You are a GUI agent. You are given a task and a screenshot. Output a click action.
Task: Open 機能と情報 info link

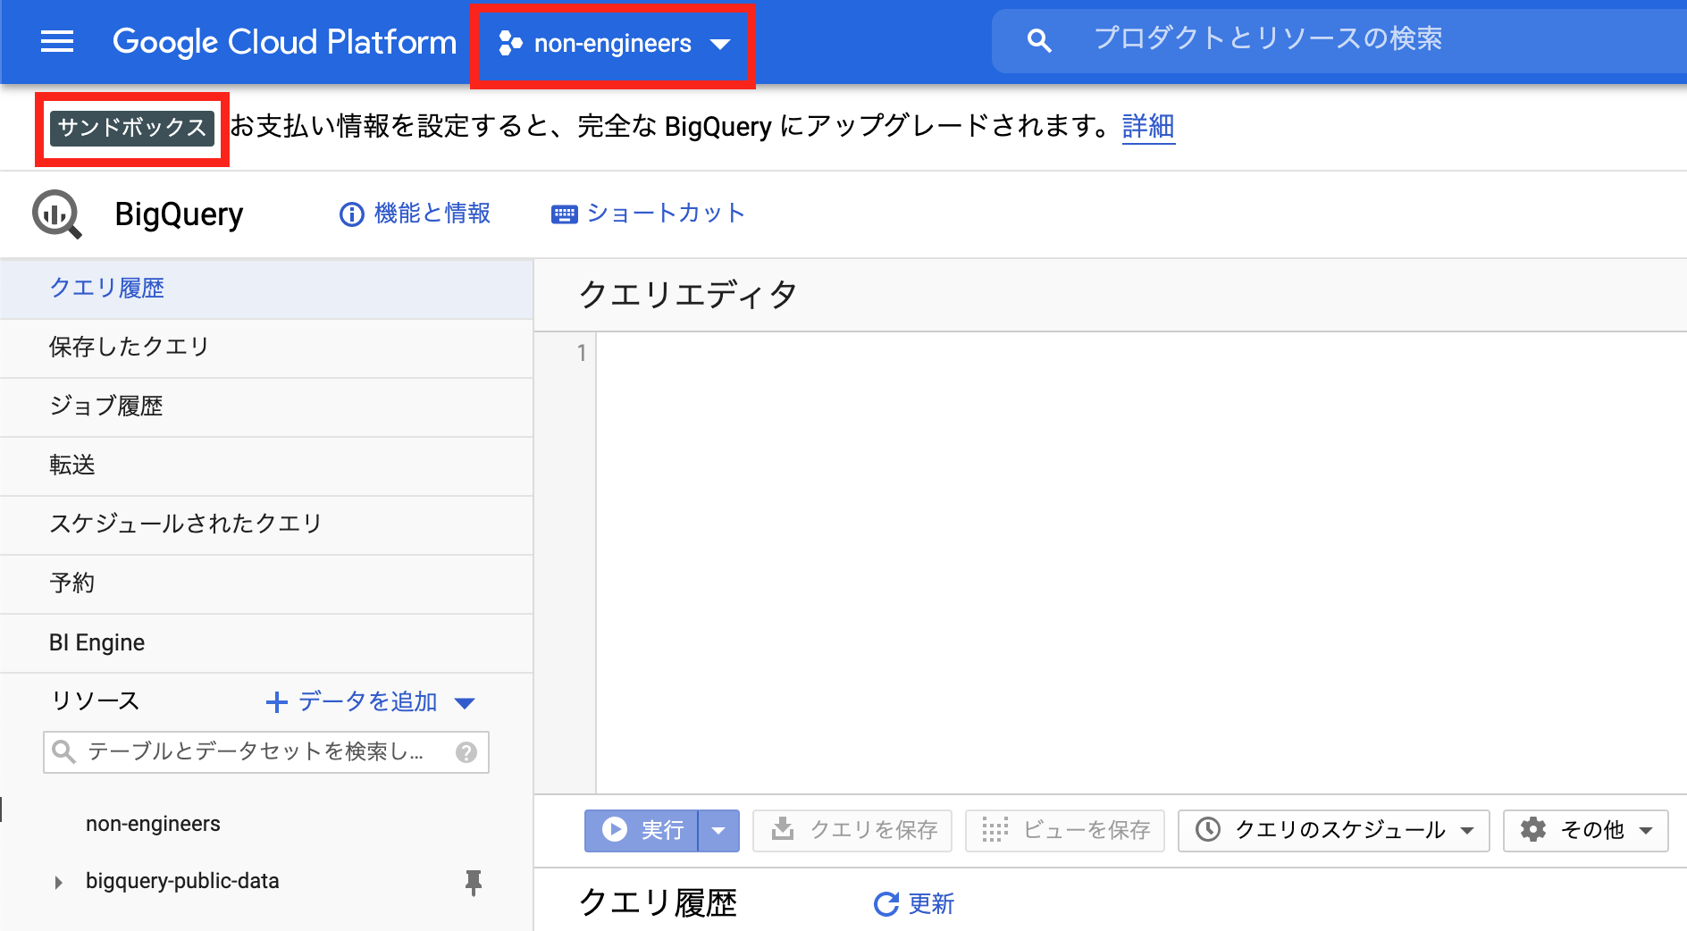415,214
